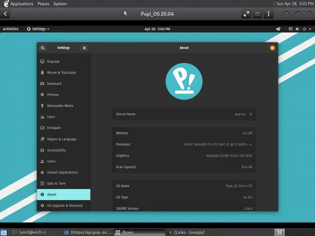Open the Boxes keyboard shortcuts button
The width and height of the screenshot is (315, 236).
point(257,14)
